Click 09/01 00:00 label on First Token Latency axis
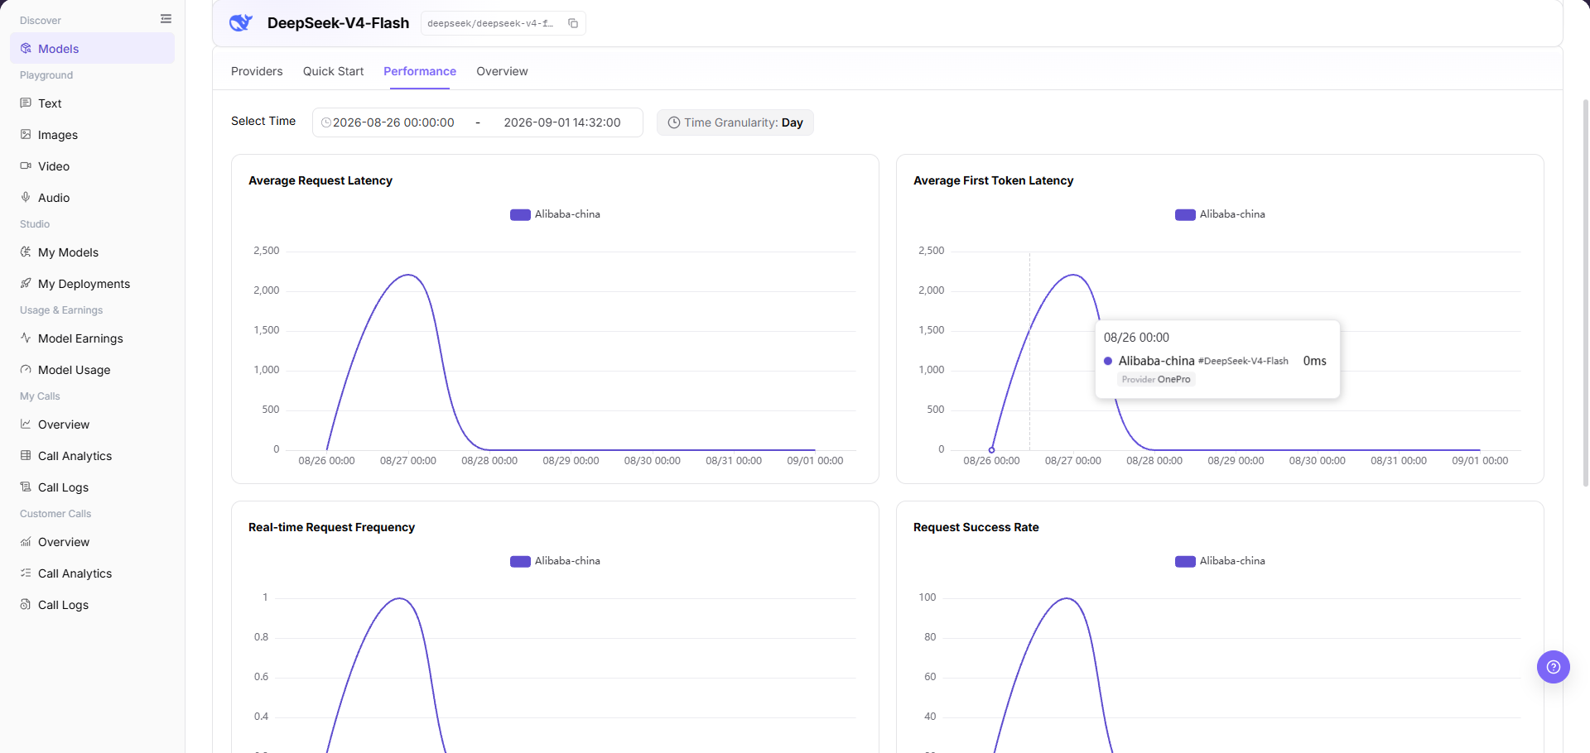The width and height of the screenshot is (1590, 753). [x=1480, y=461]
